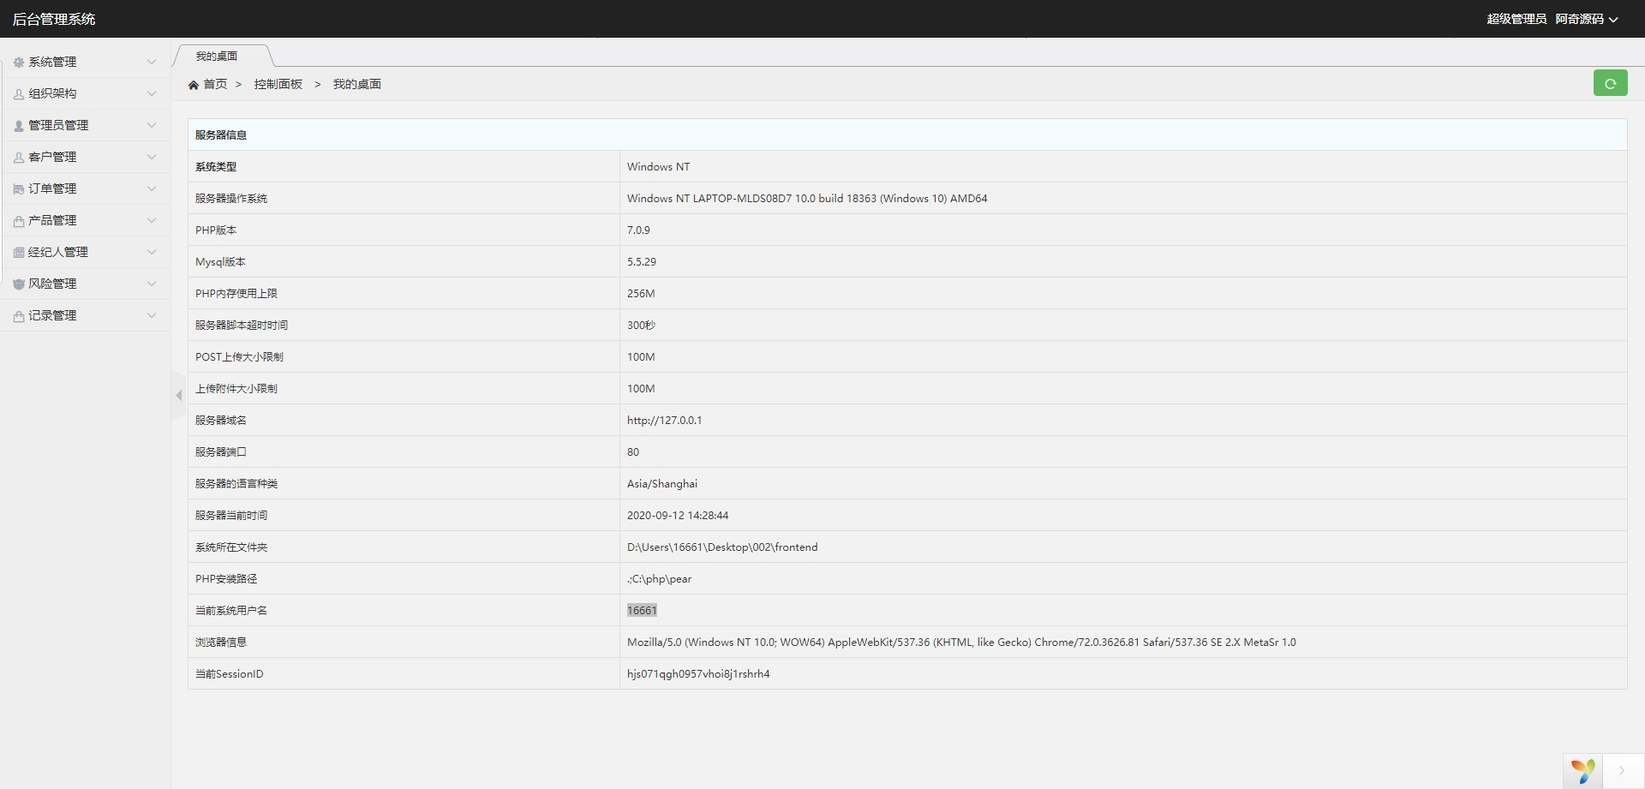Expand the 客户管理 menu chevron
1645x789 pixels.
152,157
